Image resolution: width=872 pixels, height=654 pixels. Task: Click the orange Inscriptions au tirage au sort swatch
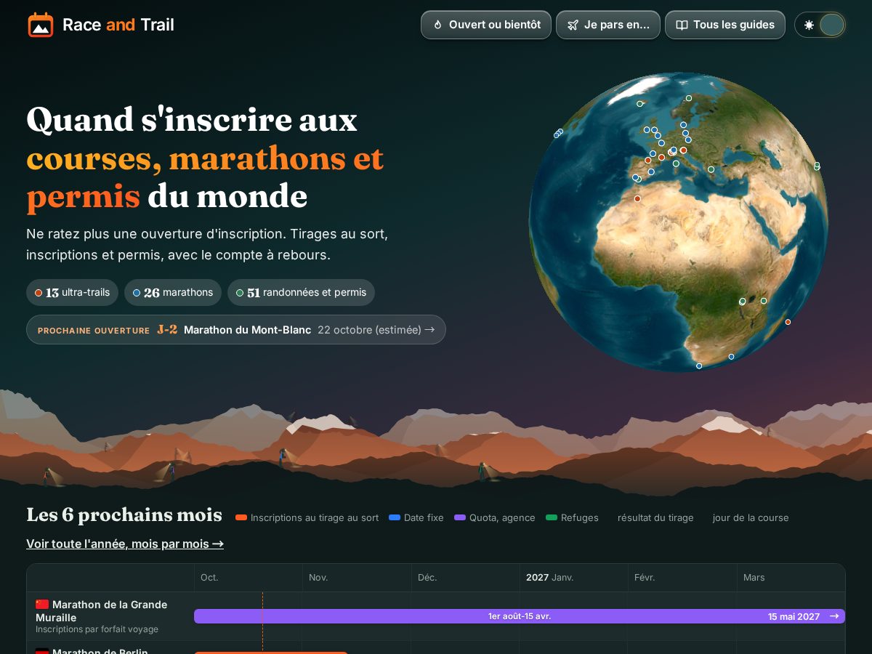point(241,518)
